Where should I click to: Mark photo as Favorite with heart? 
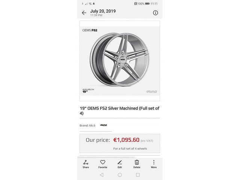[x=102, y=164]
